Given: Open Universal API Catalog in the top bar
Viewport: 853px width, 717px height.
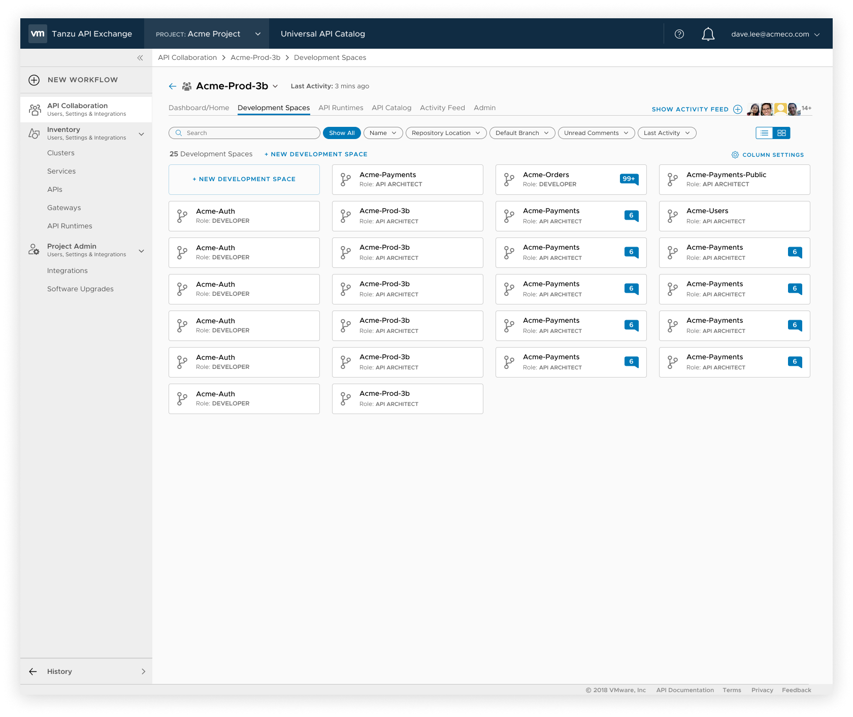Looking at the screenshot, I should (323, 34).
